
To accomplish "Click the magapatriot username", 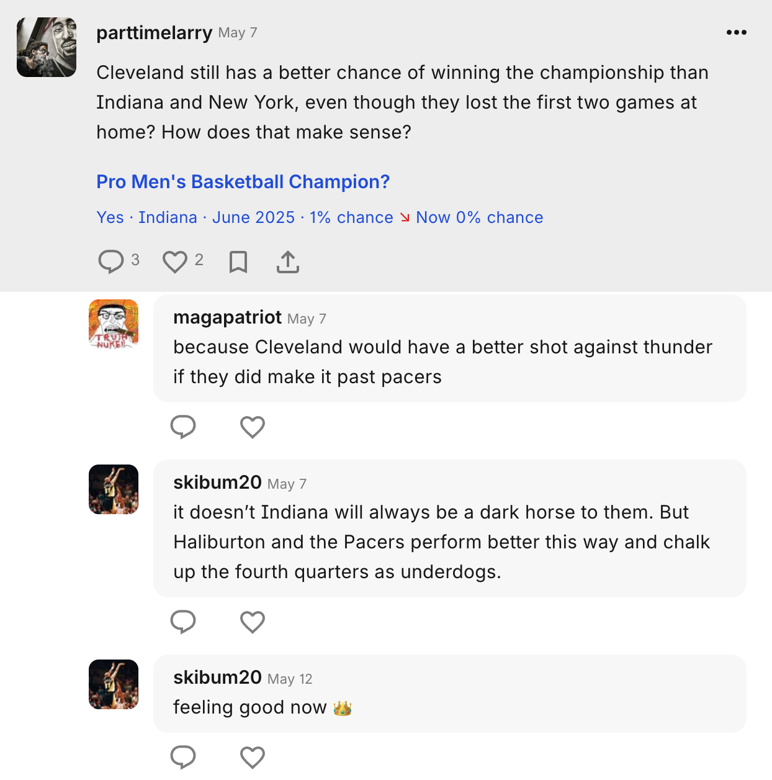I will click(227, 317).
